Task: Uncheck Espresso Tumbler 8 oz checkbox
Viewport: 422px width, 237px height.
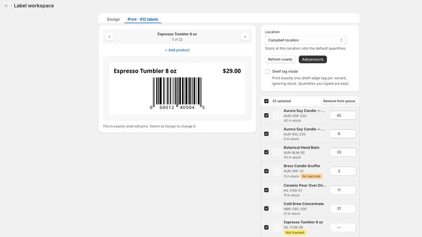Action: tap(266, 228)
